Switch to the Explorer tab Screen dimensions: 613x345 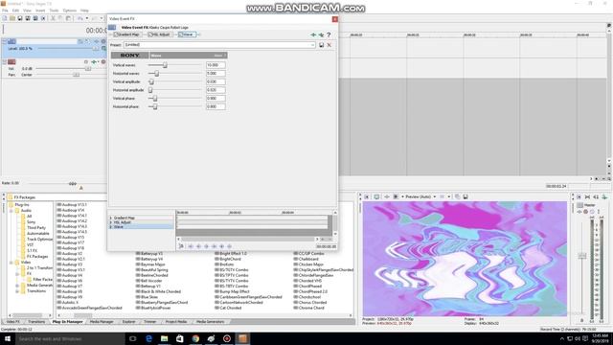[x=128, y=322]
